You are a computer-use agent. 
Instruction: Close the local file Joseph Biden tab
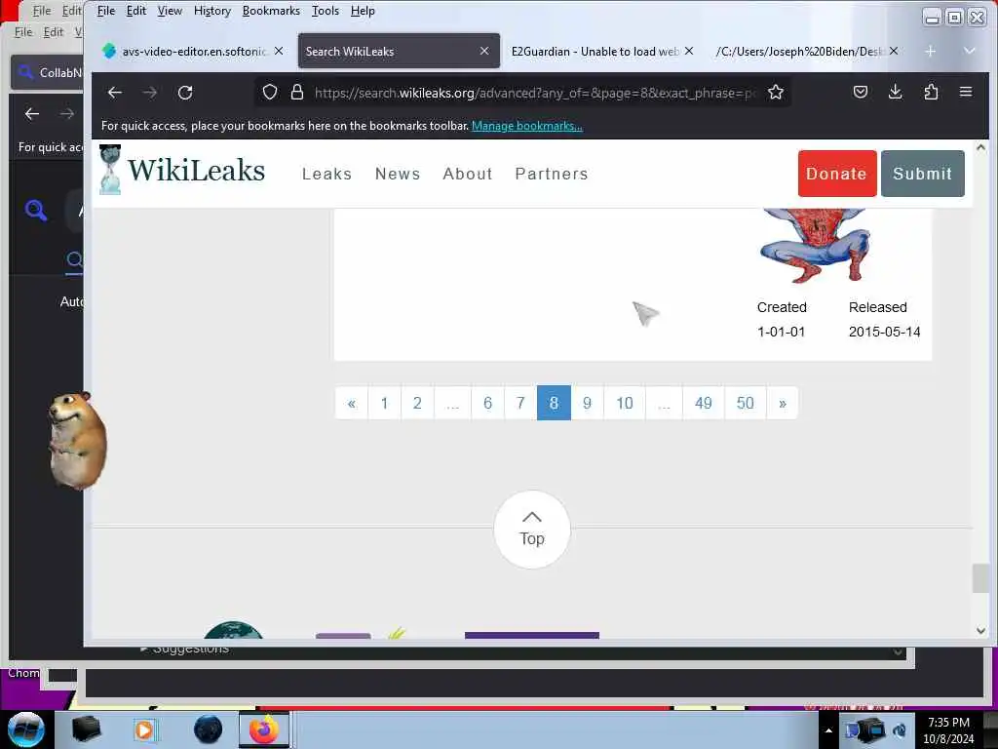(894, 51)
